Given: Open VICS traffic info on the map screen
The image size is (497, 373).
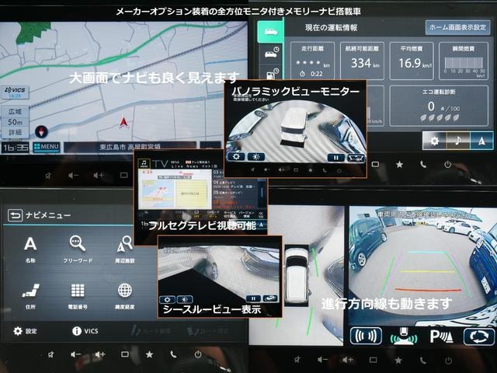Looking at the screenshot, I should point(16,92).
